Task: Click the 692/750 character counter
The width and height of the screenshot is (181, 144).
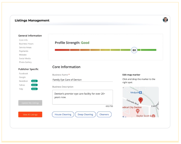Action: (x=109, y=106)
